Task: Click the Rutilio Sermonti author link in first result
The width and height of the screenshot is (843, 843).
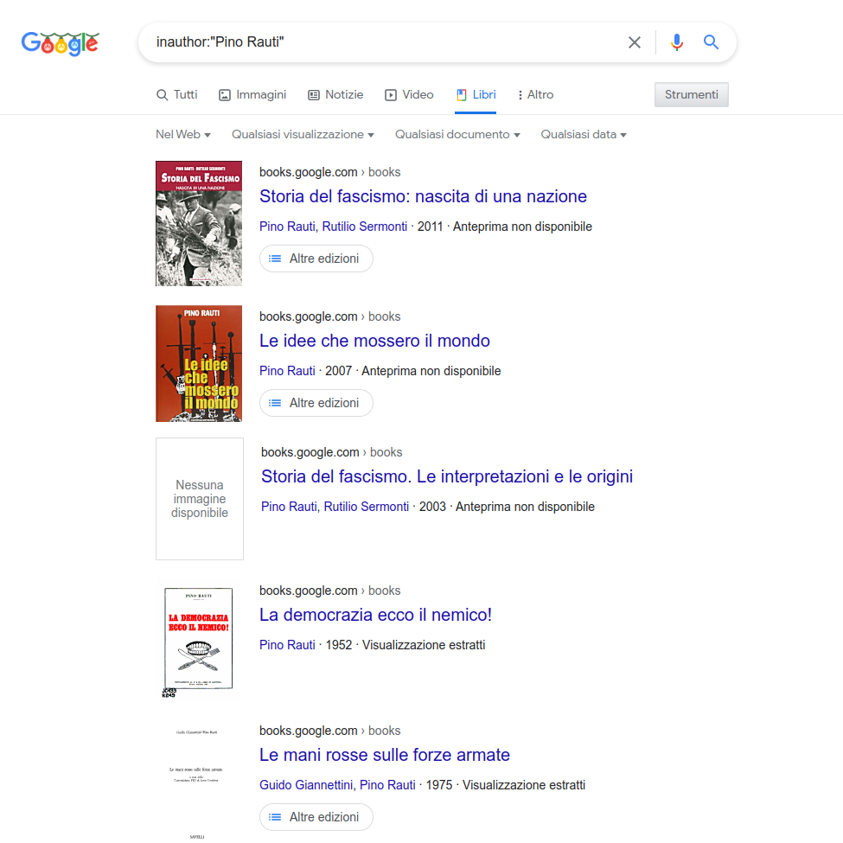Action: pyautogui.click(x=365, y=227)
